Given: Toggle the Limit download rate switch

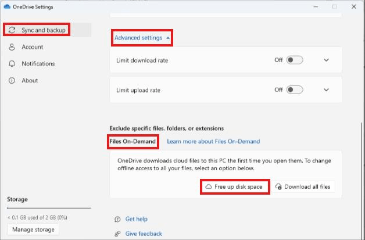Looking at the screenshot, I should (295, 60).
